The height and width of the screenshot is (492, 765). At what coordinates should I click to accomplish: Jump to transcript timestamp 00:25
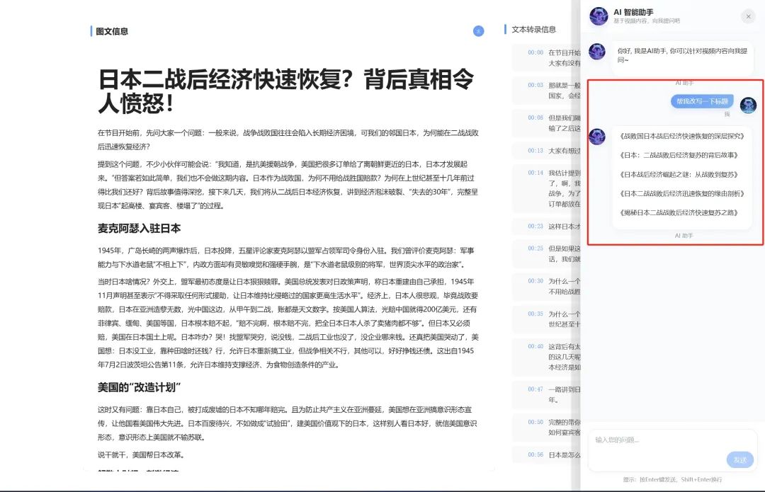coord(535,248)
